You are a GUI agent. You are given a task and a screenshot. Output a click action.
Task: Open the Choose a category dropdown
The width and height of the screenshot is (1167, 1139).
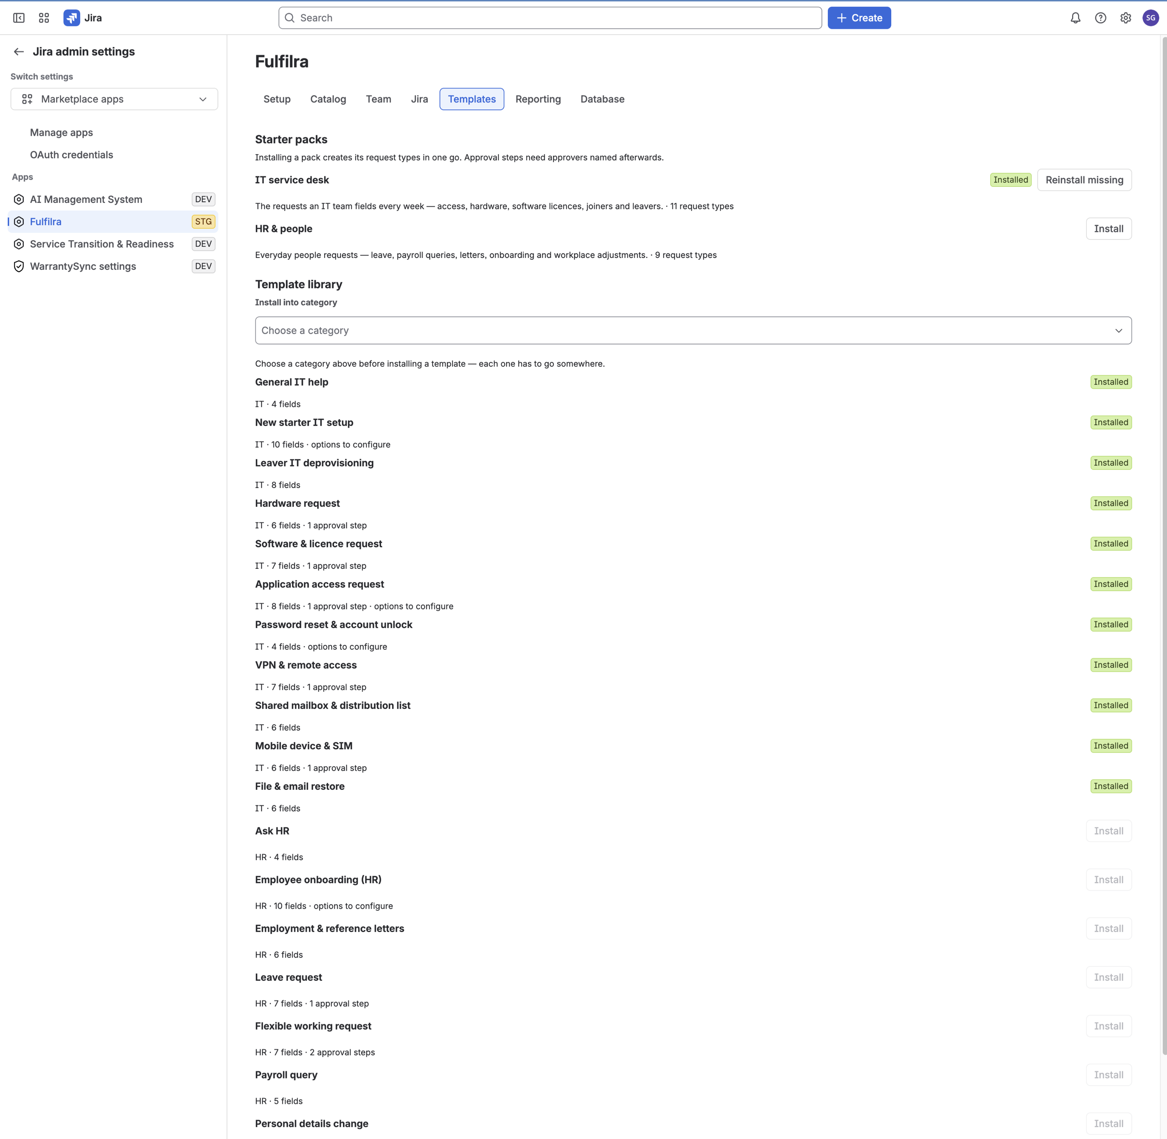click(693, 330)
